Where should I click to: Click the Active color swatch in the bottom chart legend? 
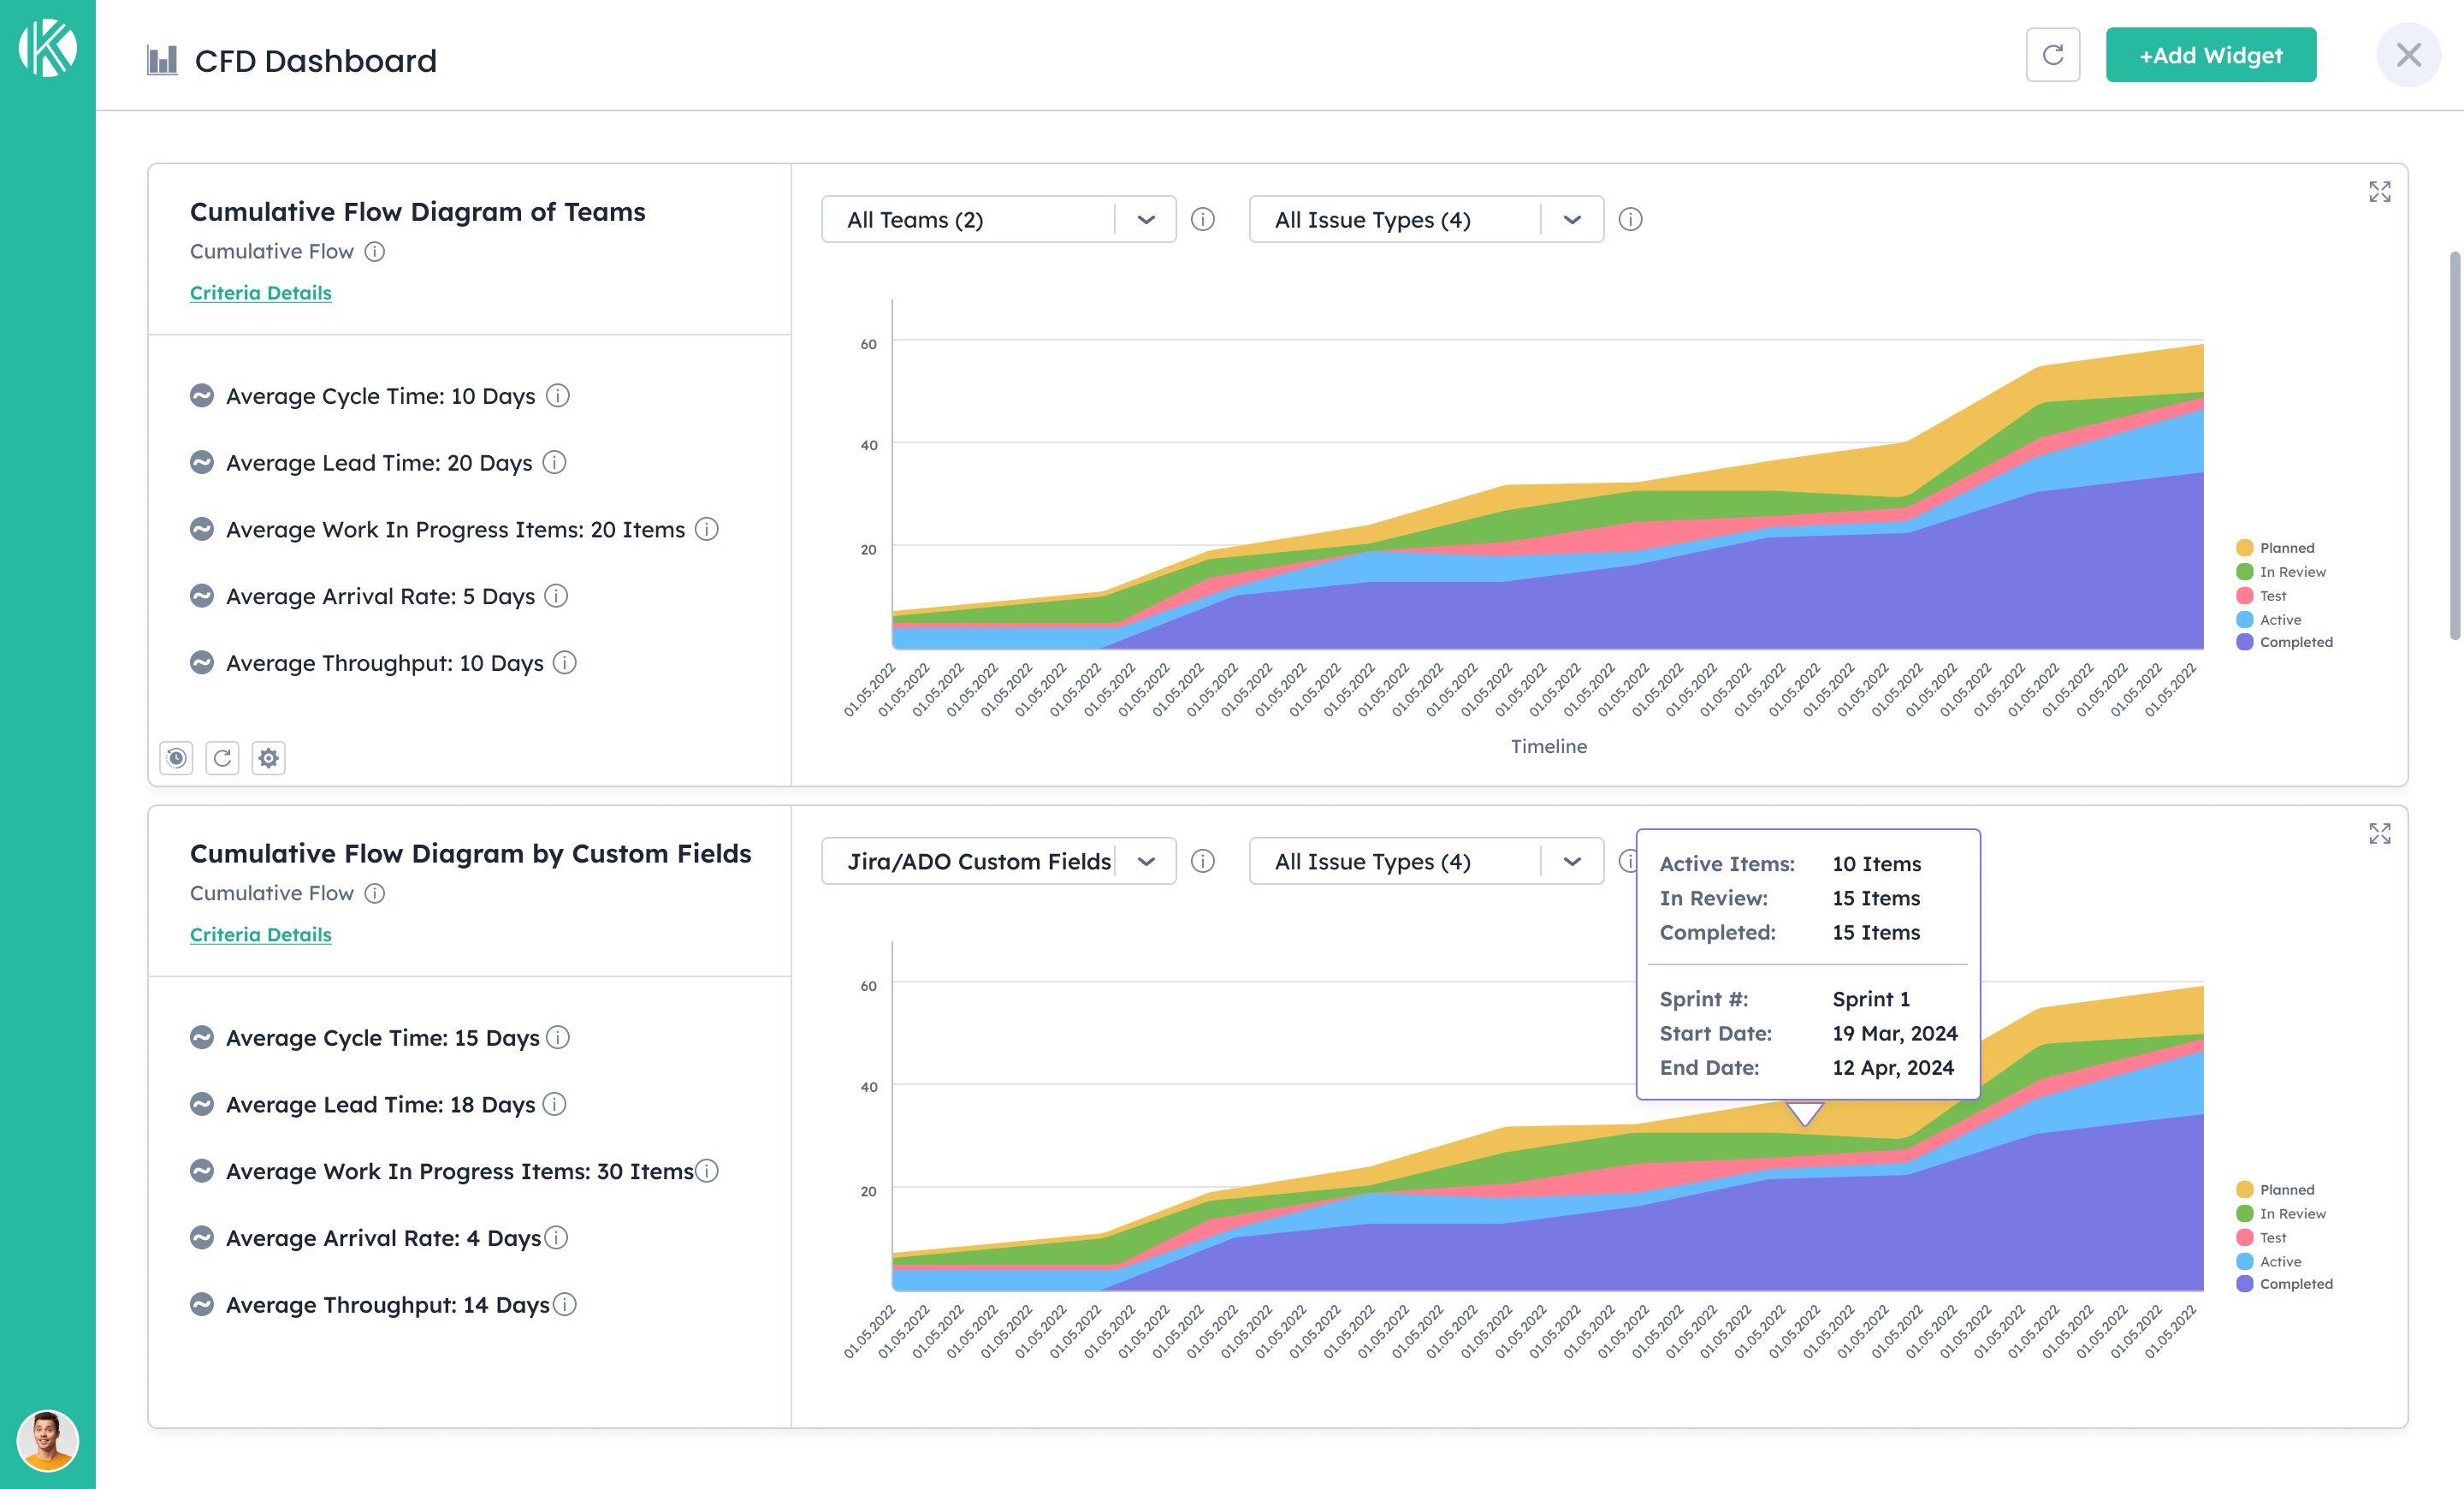2244,1262
